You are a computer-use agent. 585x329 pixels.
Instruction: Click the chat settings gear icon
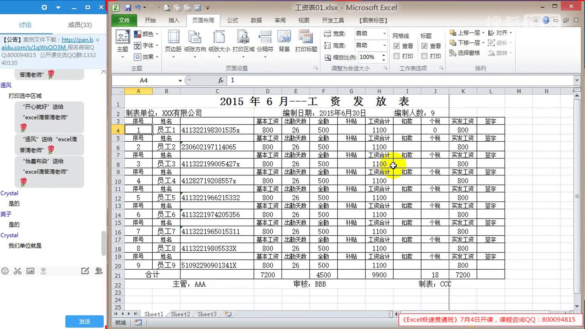tap(44, 7)
